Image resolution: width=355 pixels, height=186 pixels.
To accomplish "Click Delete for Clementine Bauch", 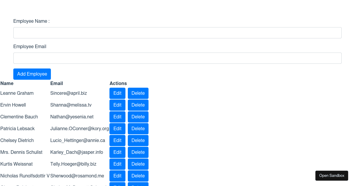I will pos(138,117).
